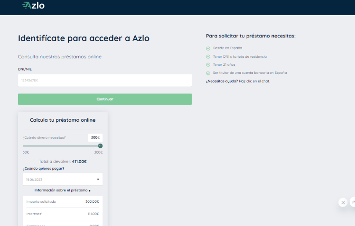Click the '111.00€' interest value
Image resolution: width=355 pixels, height=226 pixels.
coord(93,214)
